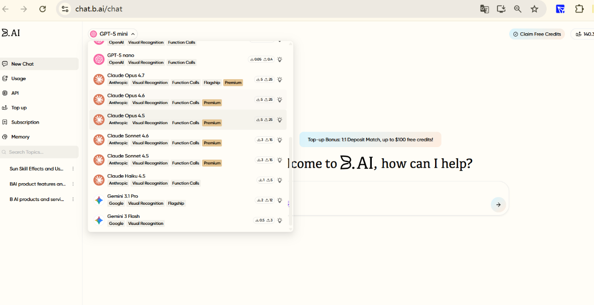This screenshot has height=305, width=594.
Task: Click the Claim Free Credits button
Action: tap(537, 34)
